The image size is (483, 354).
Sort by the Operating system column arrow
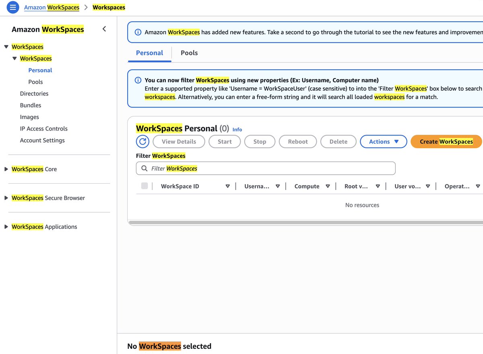click(x=478, y=186)
